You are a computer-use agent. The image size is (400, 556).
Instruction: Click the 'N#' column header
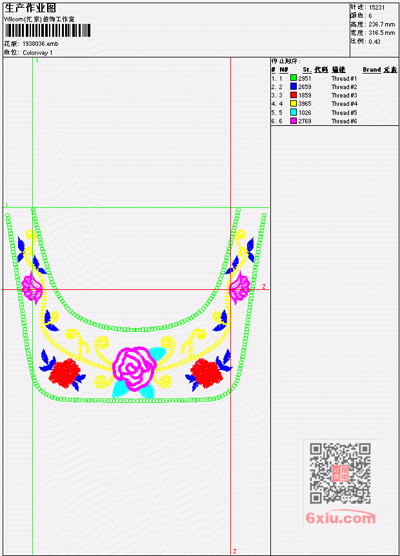pyautogui.click(x=283, y=70)
